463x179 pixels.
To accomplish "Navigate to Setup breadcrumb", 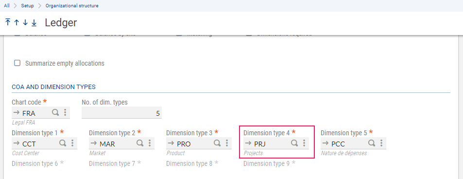I will (x=27, y=6).
